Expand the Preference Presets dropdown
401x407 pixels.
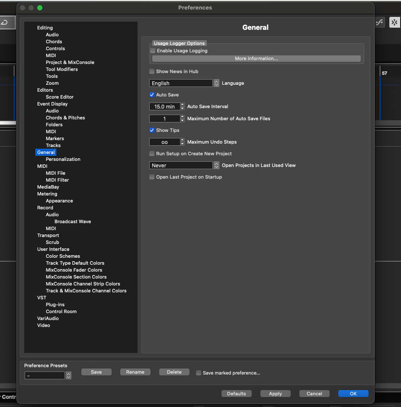68,376
